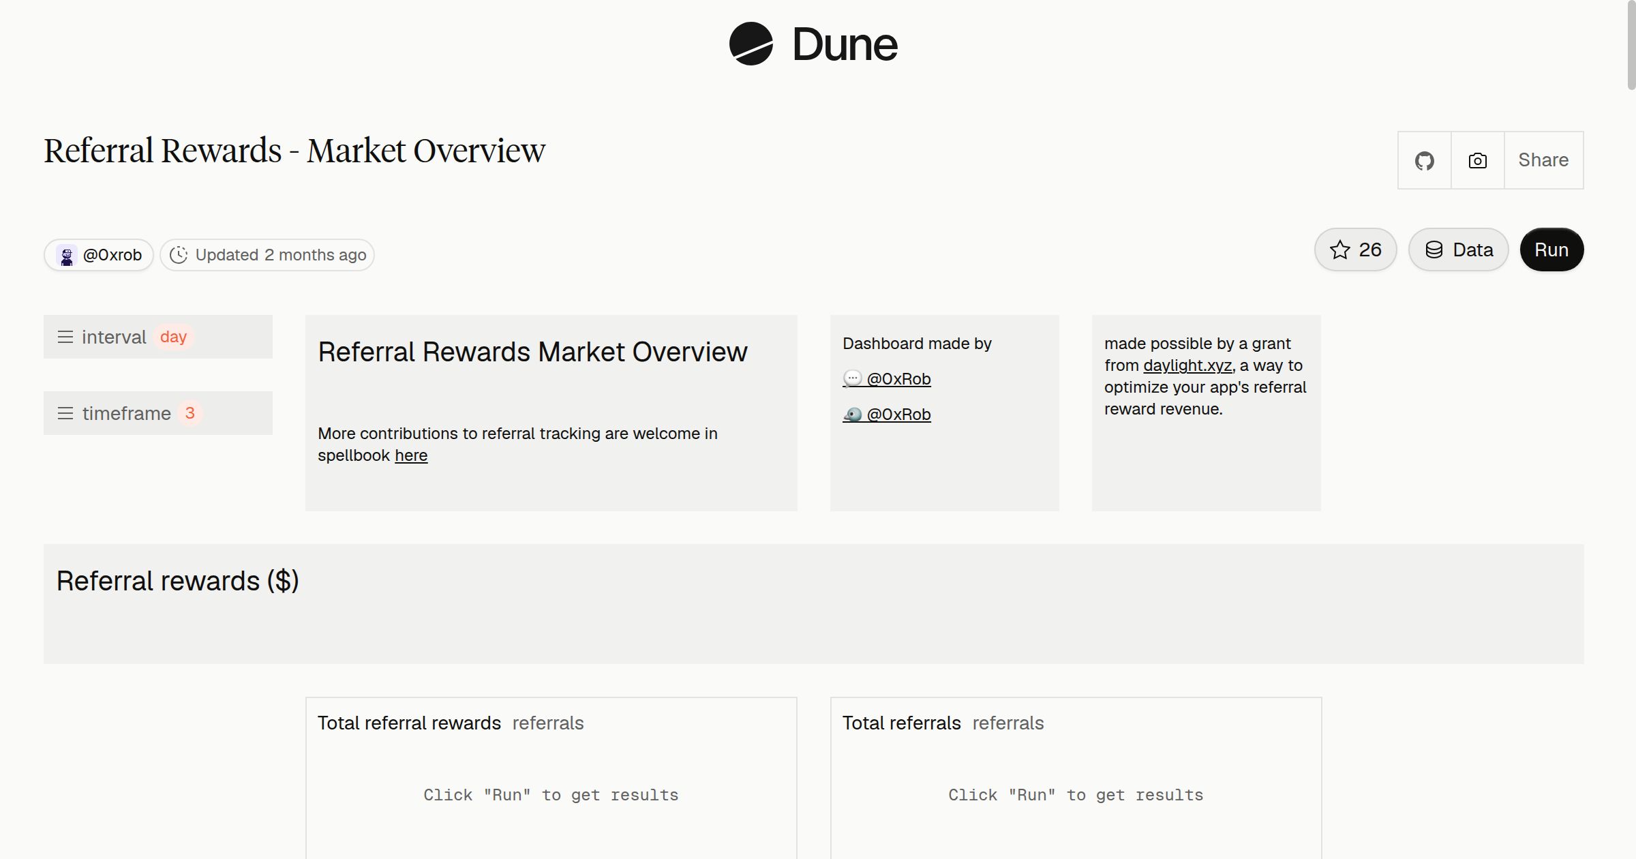Click the Dune logo at the top
The width and height of the screenshot is (1636, 859).
pyautogui.click(x=813, y=44)
